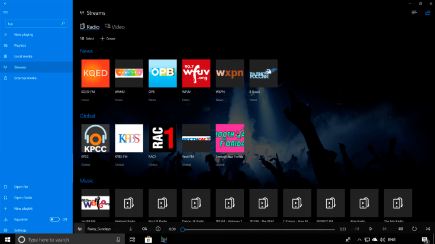Toggle the repeat playback button
Screen dimensions: 435x244
[x=414, y=229]
